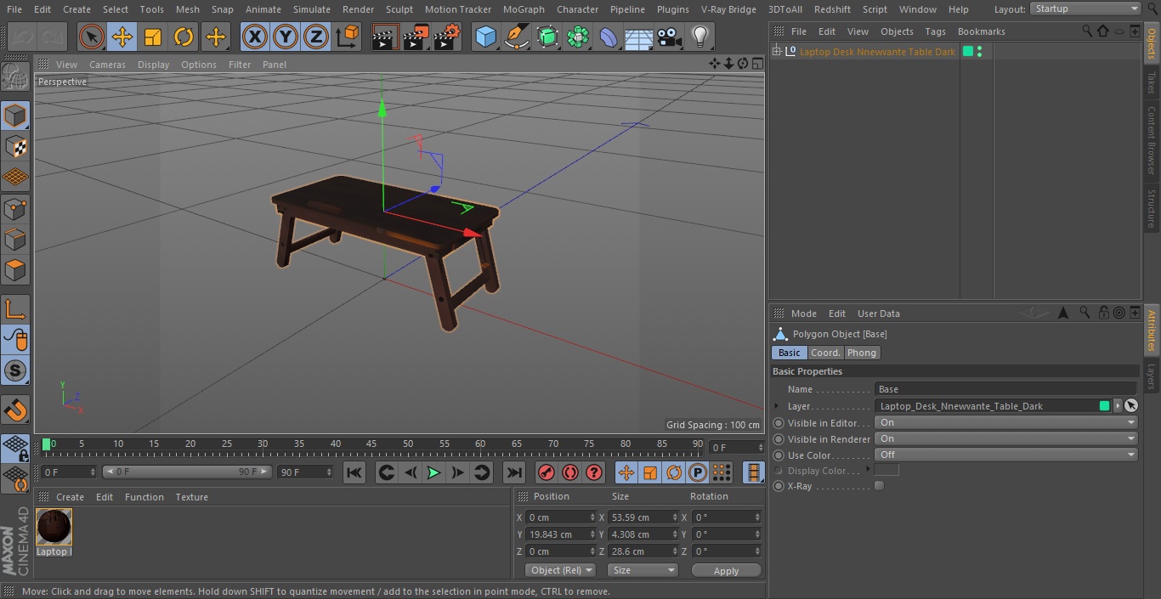Click the timeline marker at frame 45
The width and height of the screenshot is (1161, 599).
tap(371, 444)
